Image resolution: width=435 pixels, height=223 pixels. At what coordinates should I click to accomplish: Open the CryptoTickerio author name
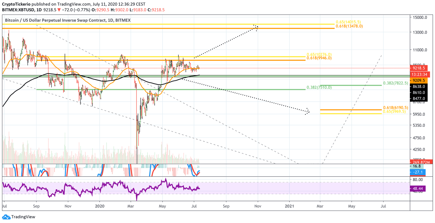click(16, 4)
